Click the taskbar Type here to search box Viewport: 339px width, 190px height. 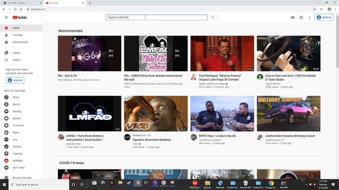click(39, 185)
